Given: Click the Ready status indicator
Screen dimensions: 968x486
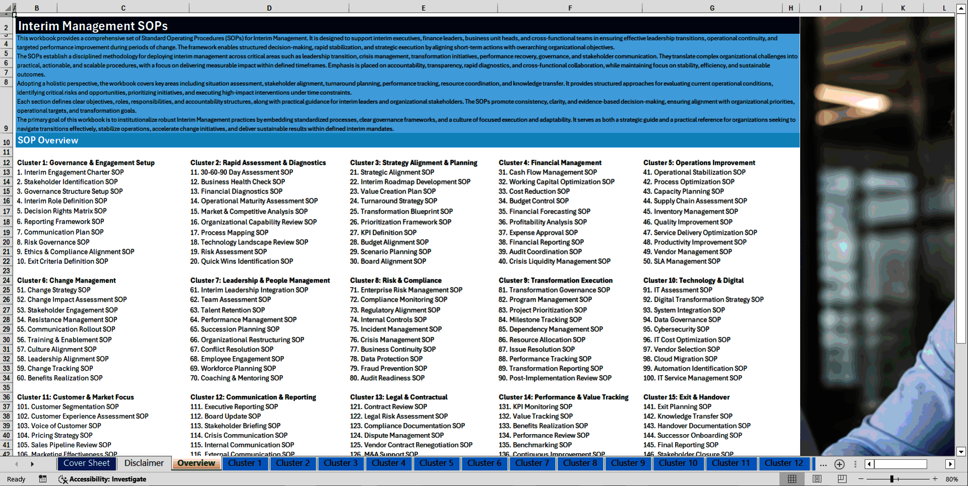Looking at the screenshot, I should [16, 479].
